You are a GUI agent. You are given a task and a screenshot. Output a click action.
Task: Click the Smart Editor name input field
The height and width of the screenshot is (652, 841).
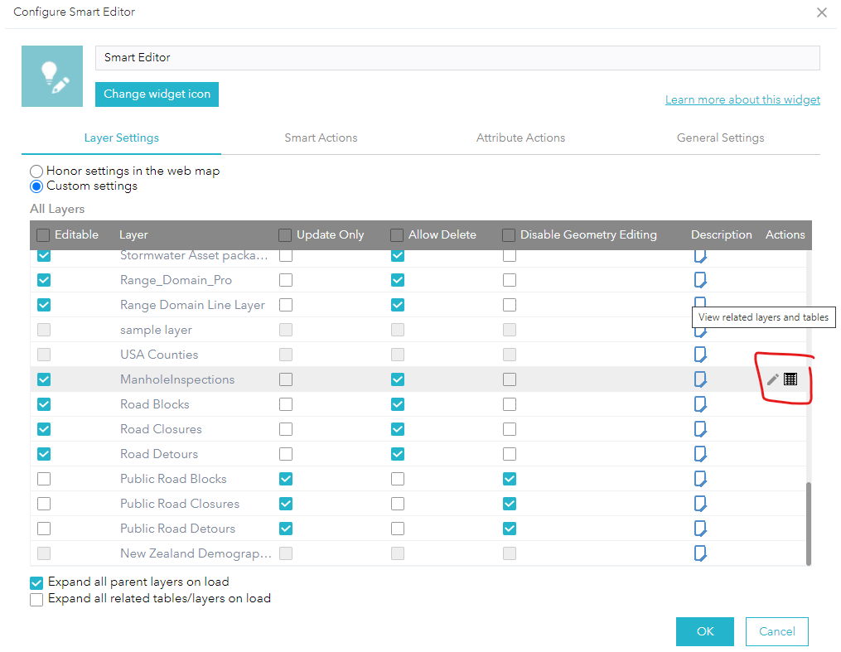(x=457, y=58)
